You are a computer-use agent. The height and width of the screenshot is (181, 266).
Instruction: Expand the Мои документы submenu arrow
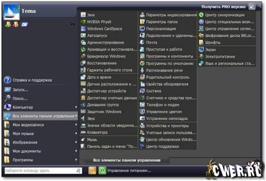pyautogui.click(x=76, y=151)
